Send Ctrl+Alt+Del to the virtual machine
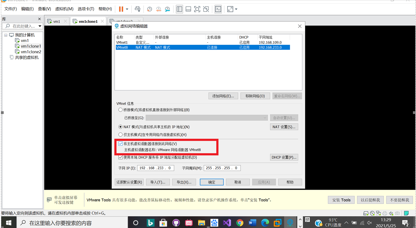416x228 pixels. tap(138, 9)
